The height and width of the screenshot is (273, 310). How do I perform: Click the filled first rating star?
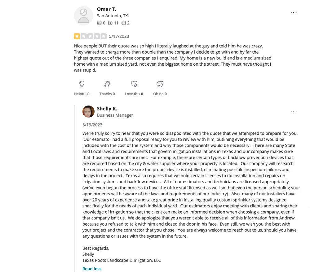click(x=77, y=36)
